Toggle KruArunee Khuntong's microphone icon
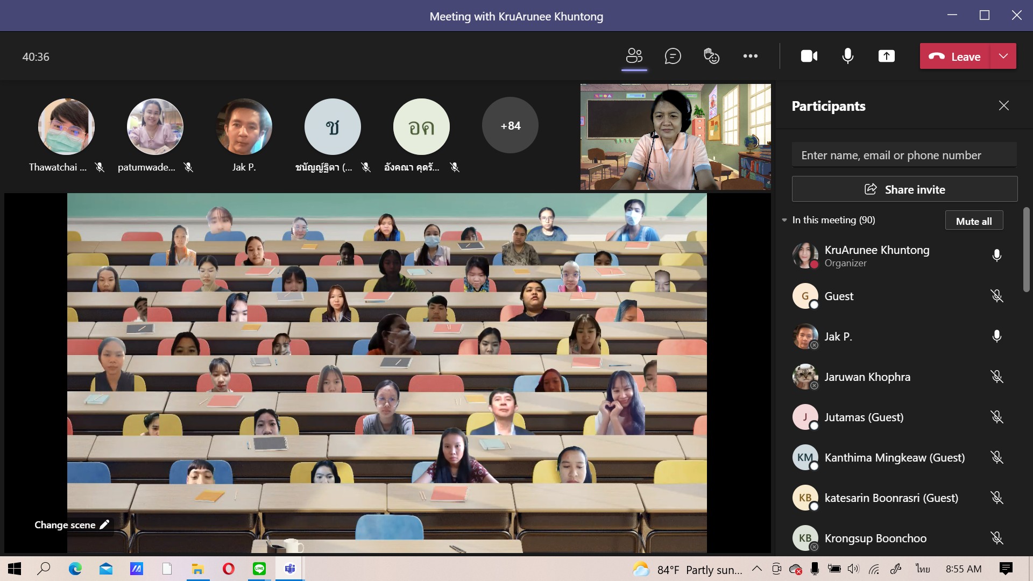 997,256
